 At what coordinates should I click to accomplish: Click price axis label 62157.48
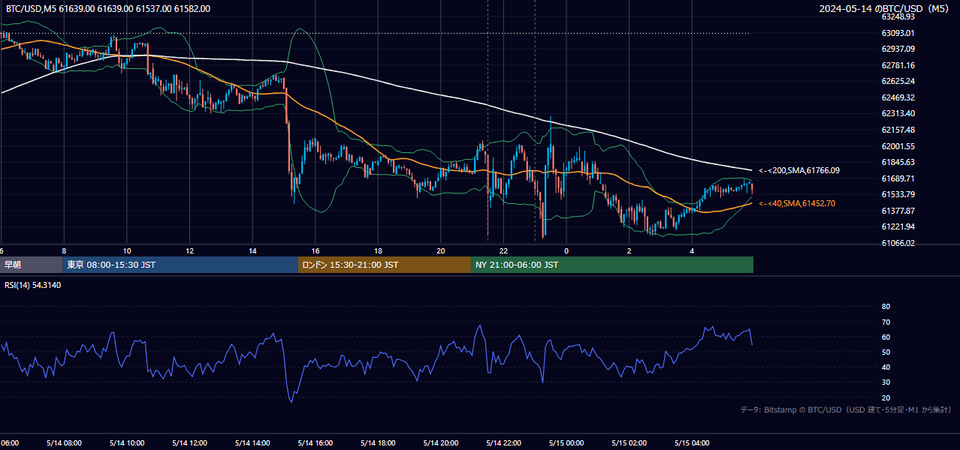898,130
